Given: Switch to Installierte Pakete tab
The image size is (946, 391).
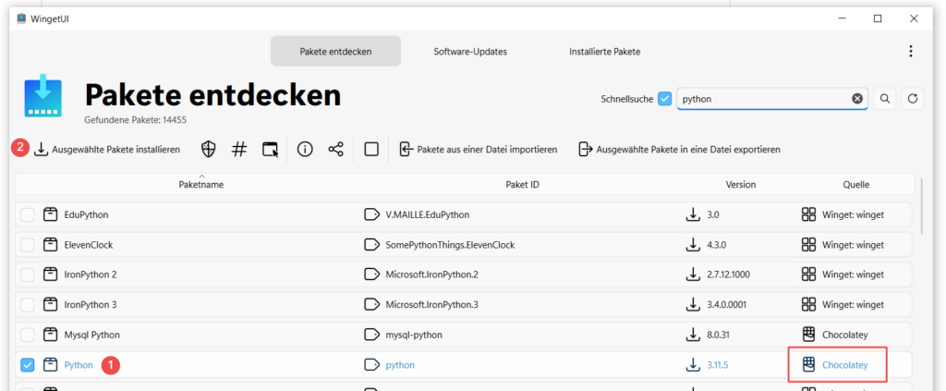Looking at the screenshot, I should [604, 51].
